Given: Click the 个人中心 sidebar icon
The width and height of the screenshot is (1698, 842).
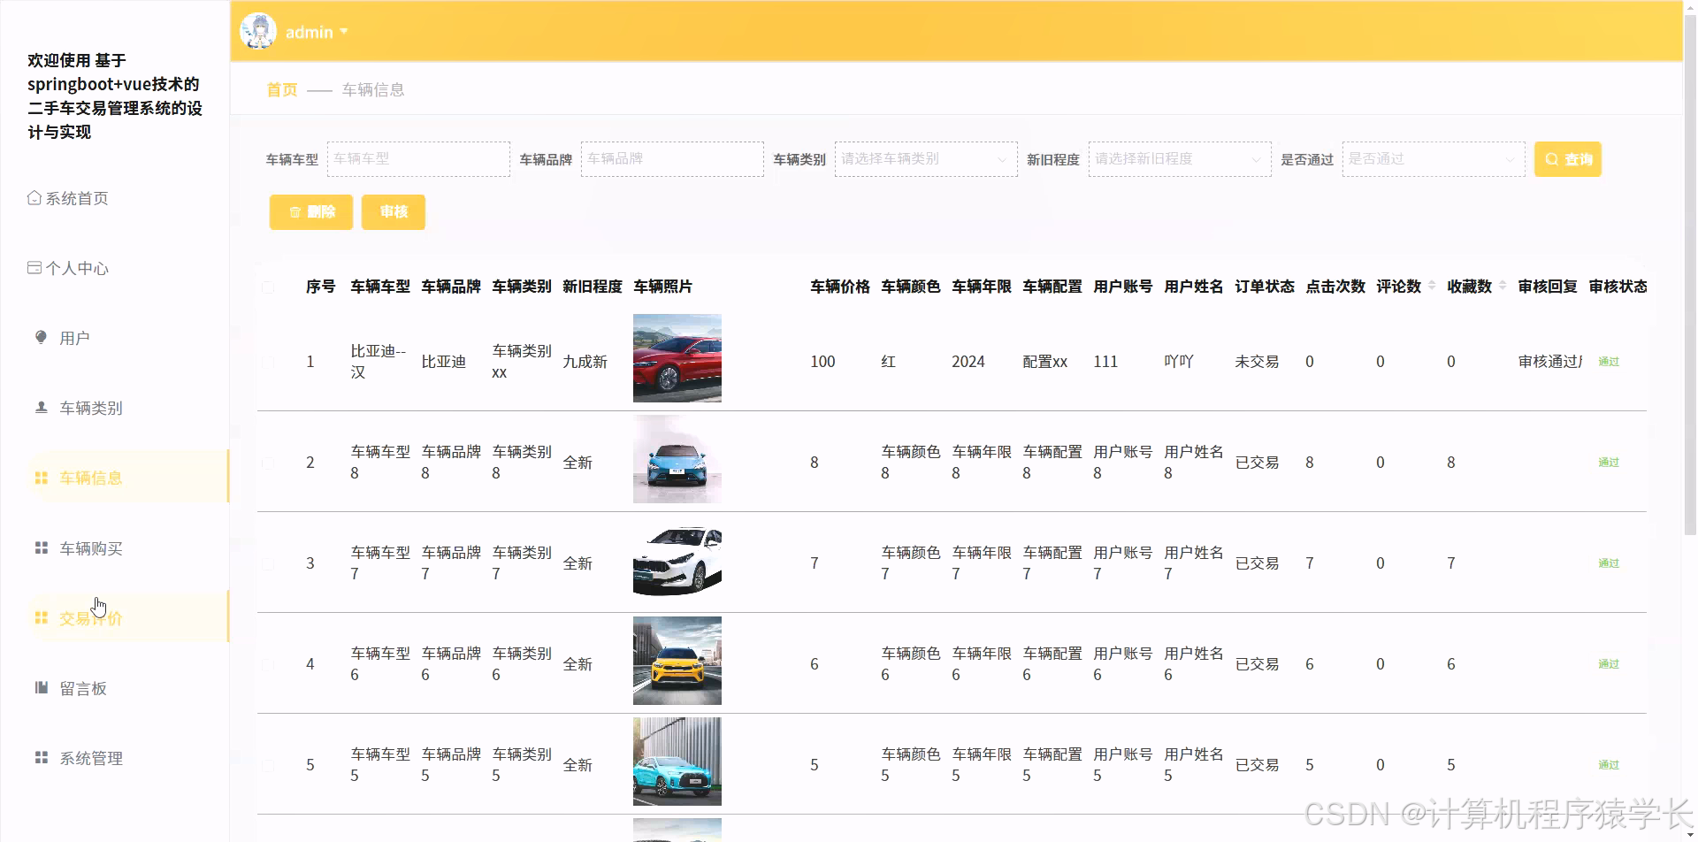Looking at the screenshot, I should pyautogui.click(x=34, y=267).
